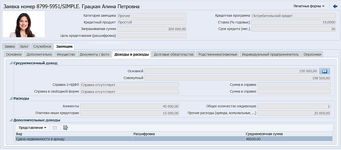
Task: Collapse the Расходы section
Action: 11,98
